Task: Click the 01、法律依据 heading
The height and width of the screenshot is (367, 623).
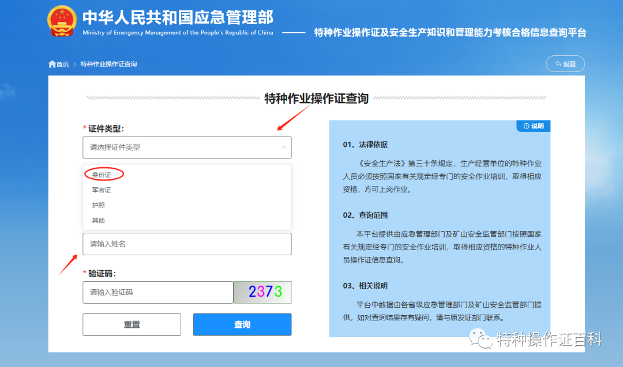Action: click(365, 145)
